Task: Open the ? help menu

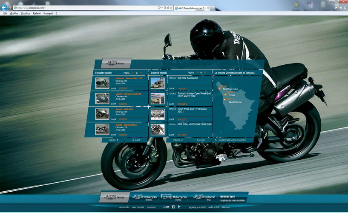Action: pos(56,13)
